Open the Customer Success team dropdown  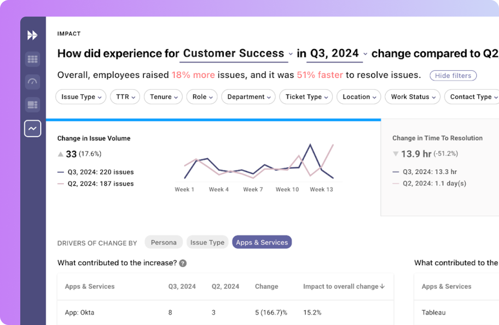click(237, 53)
